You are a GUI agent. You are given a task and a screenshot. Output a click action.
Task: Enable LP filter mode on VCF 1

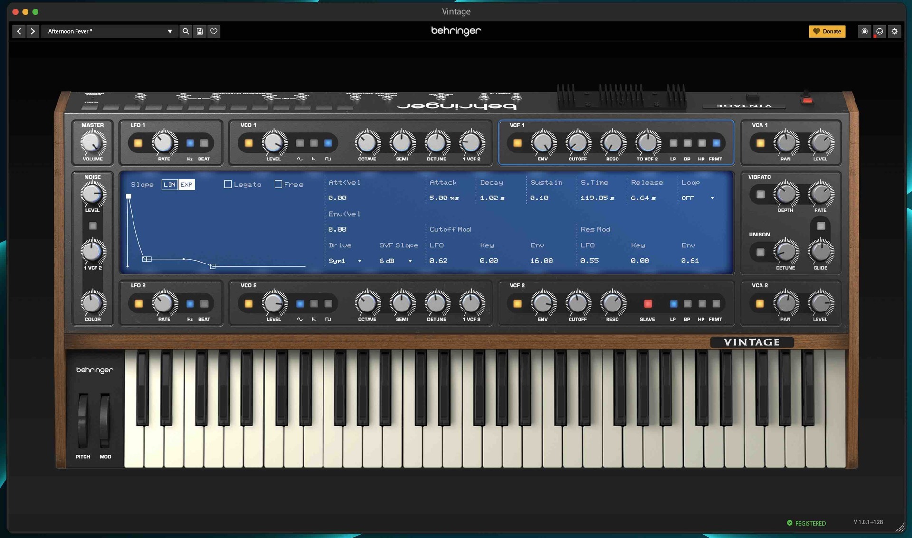point(673,142)
